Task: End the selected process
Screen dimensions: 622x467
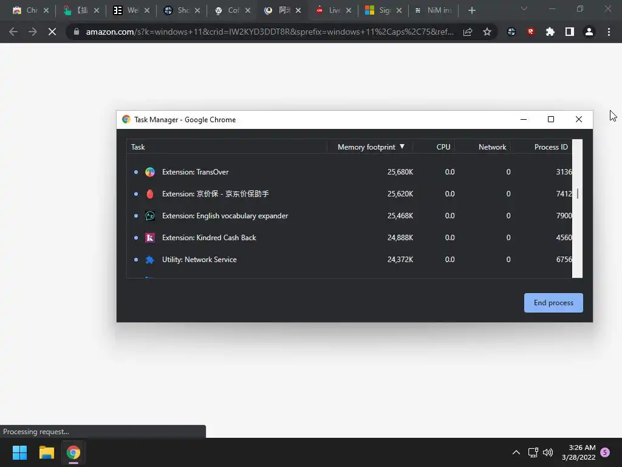Action: (553, 303)
